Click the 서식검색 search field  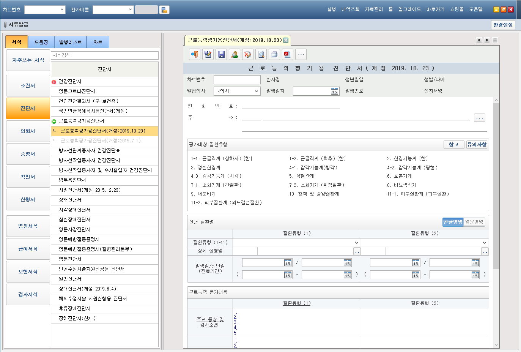point(104,55)
